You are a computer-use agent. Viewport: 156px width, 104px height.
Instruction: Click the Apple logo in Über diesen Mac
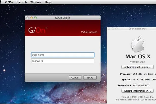coord(138,44)
